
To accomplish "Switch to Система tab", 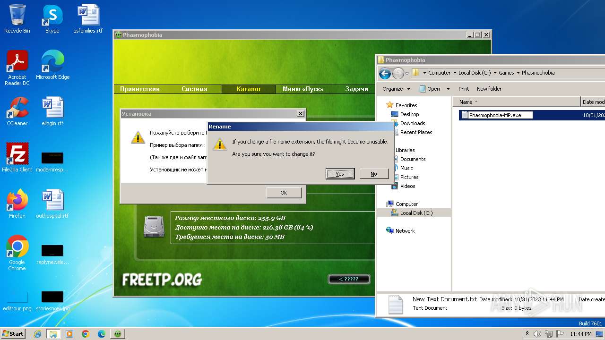I will click(194, 89).
